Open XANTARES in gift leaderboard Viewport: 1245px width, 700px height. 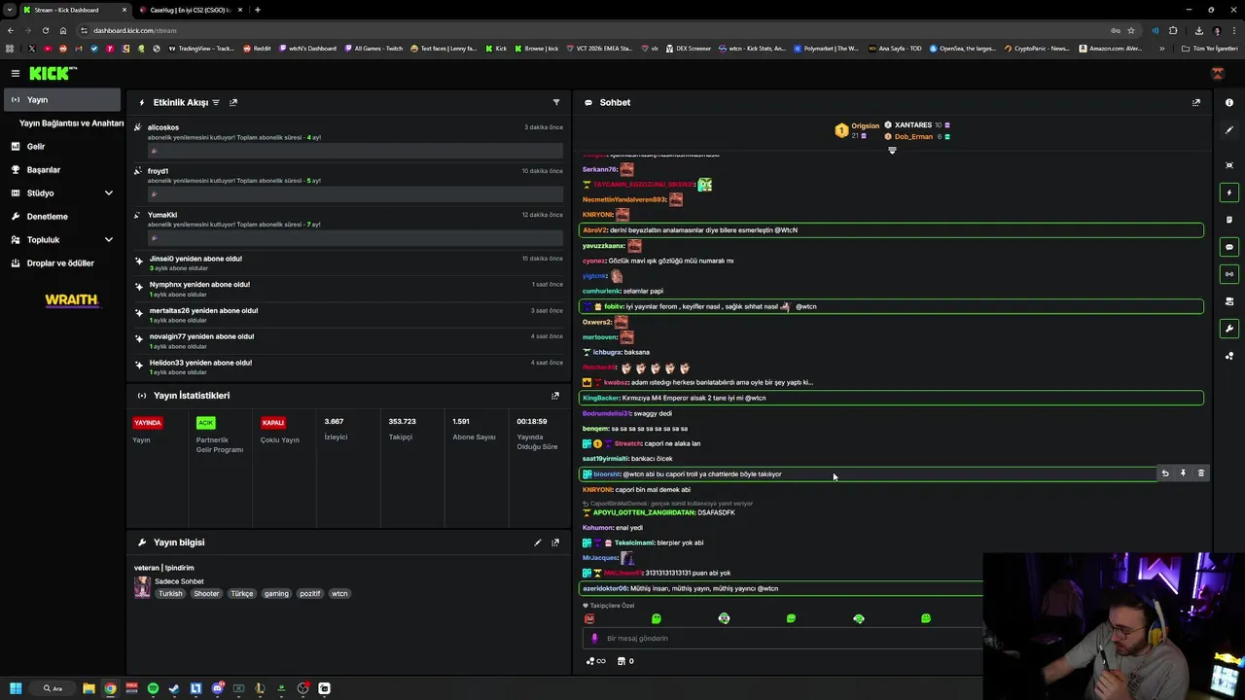[x=912, y=125]
